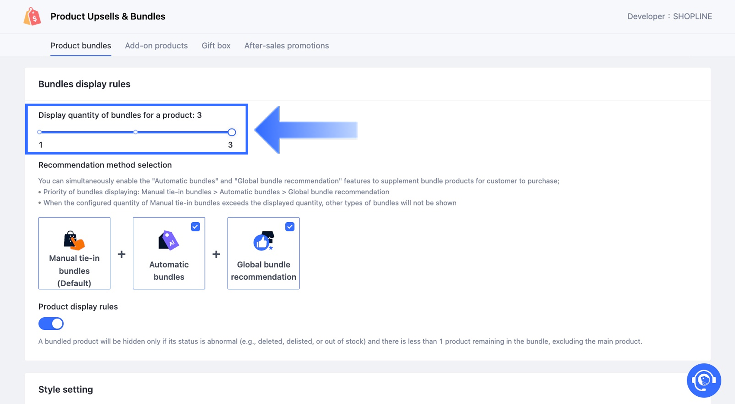Set bundle quantity slider to the middle stop
The image size is (735, 404).
135,132
